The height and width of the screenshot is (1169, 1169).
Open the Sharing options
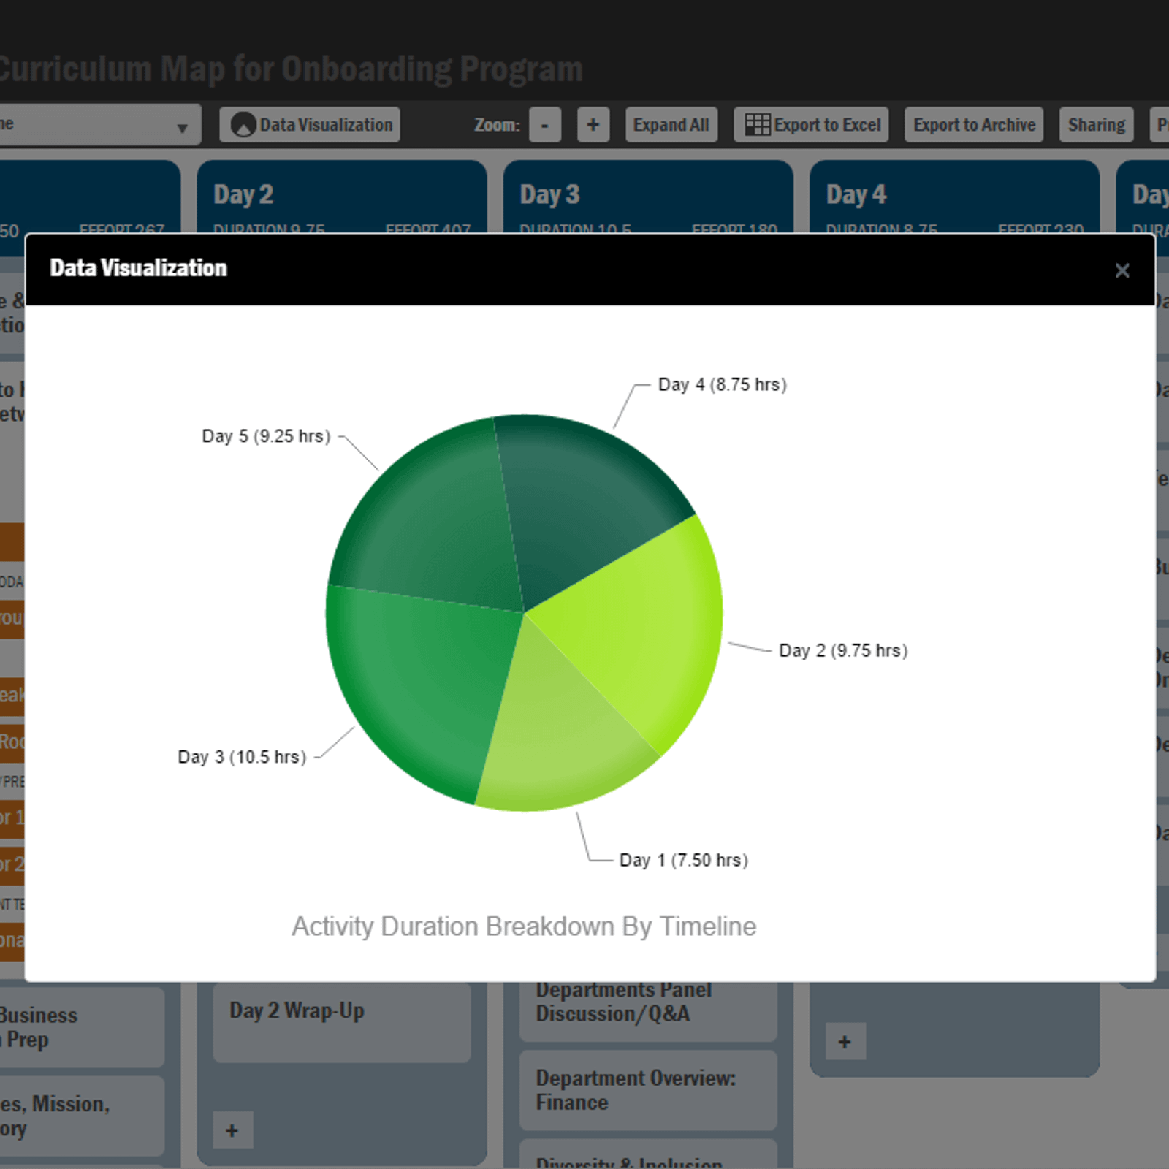(x=1096, y=125)
